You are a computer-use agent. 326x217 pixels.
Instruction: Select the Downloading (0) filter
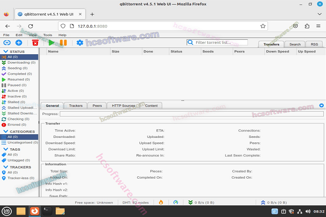tap(19, 62)
